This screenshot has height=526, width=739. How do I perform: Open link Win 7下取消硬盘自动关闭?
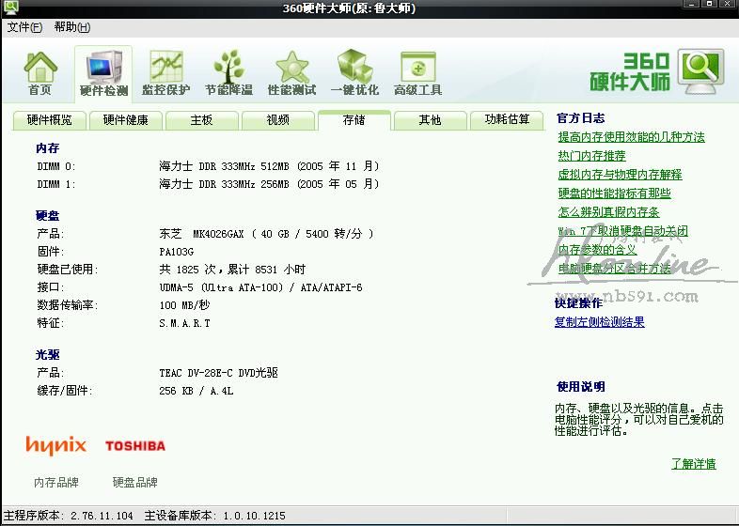point(622,231)
